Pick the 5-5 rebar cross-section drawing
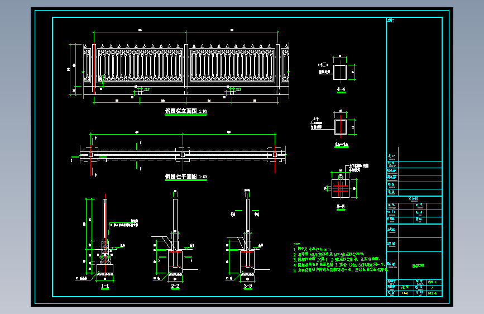Screen dimensions: 484x314 341,188
